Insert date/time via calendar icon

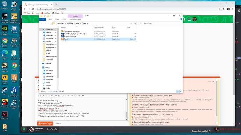pos(79,96)
